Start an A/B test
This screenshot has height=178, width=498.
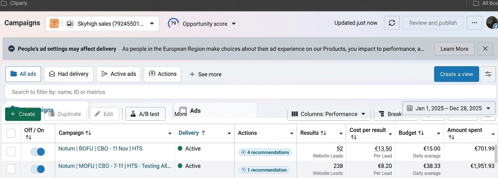pyautogui.click(x=146, y=114)
